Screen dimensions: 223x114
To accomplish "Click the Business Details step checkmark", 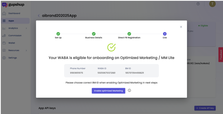I will coord(94,34).
